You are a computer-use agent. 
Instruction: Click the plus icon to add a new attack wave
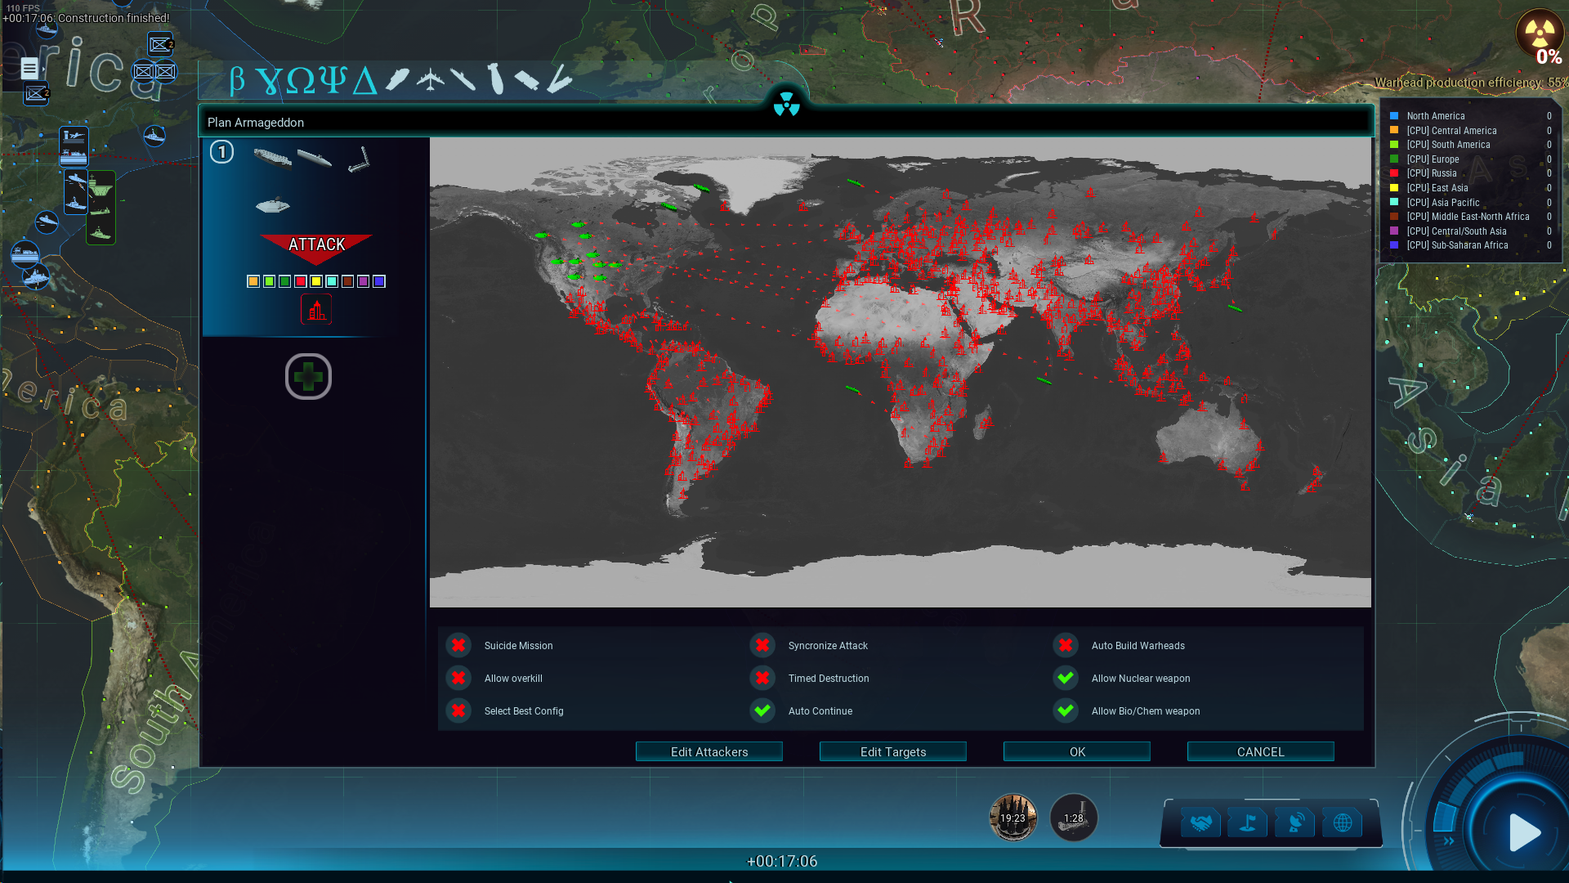pyautogui.click(x=308, y=377)
